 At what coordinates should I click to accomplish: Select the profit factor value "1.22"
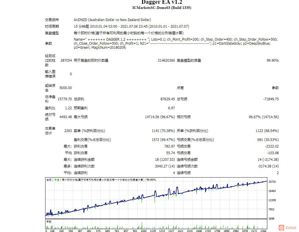[x=68, y=108]
